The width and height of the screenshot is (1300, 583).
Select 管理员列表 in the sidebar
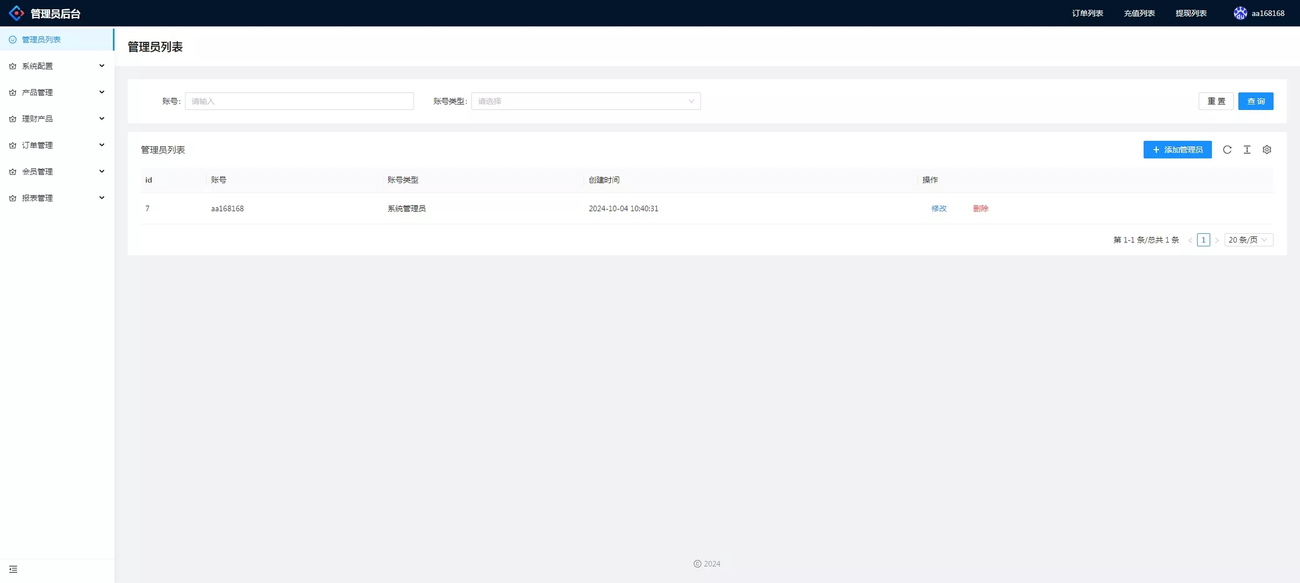point(41,40)
